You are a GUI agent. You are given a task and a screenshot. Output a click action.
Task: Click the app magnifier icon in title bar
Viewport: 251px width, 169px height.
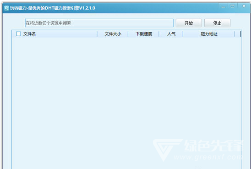pos(6,8)
